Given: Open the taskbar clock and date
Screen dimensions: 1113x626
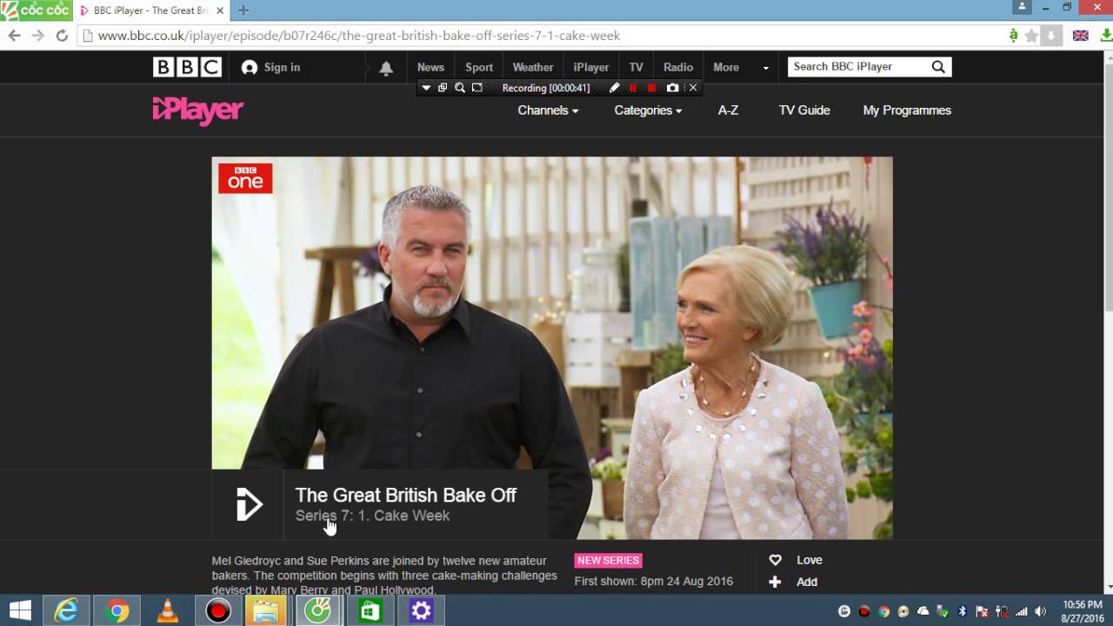Looking at the screenshot, I should coord(1082,610).
